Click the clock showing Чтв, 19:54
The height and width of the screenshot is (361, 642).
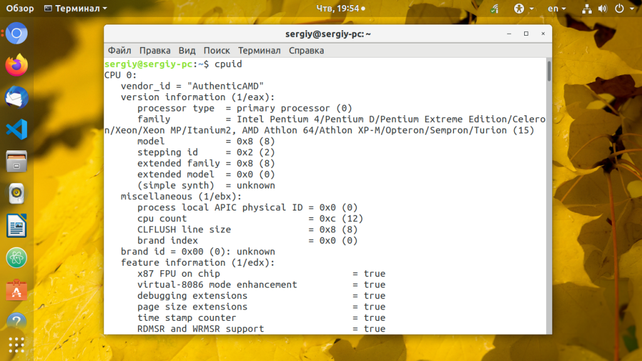tap(341, 9)
